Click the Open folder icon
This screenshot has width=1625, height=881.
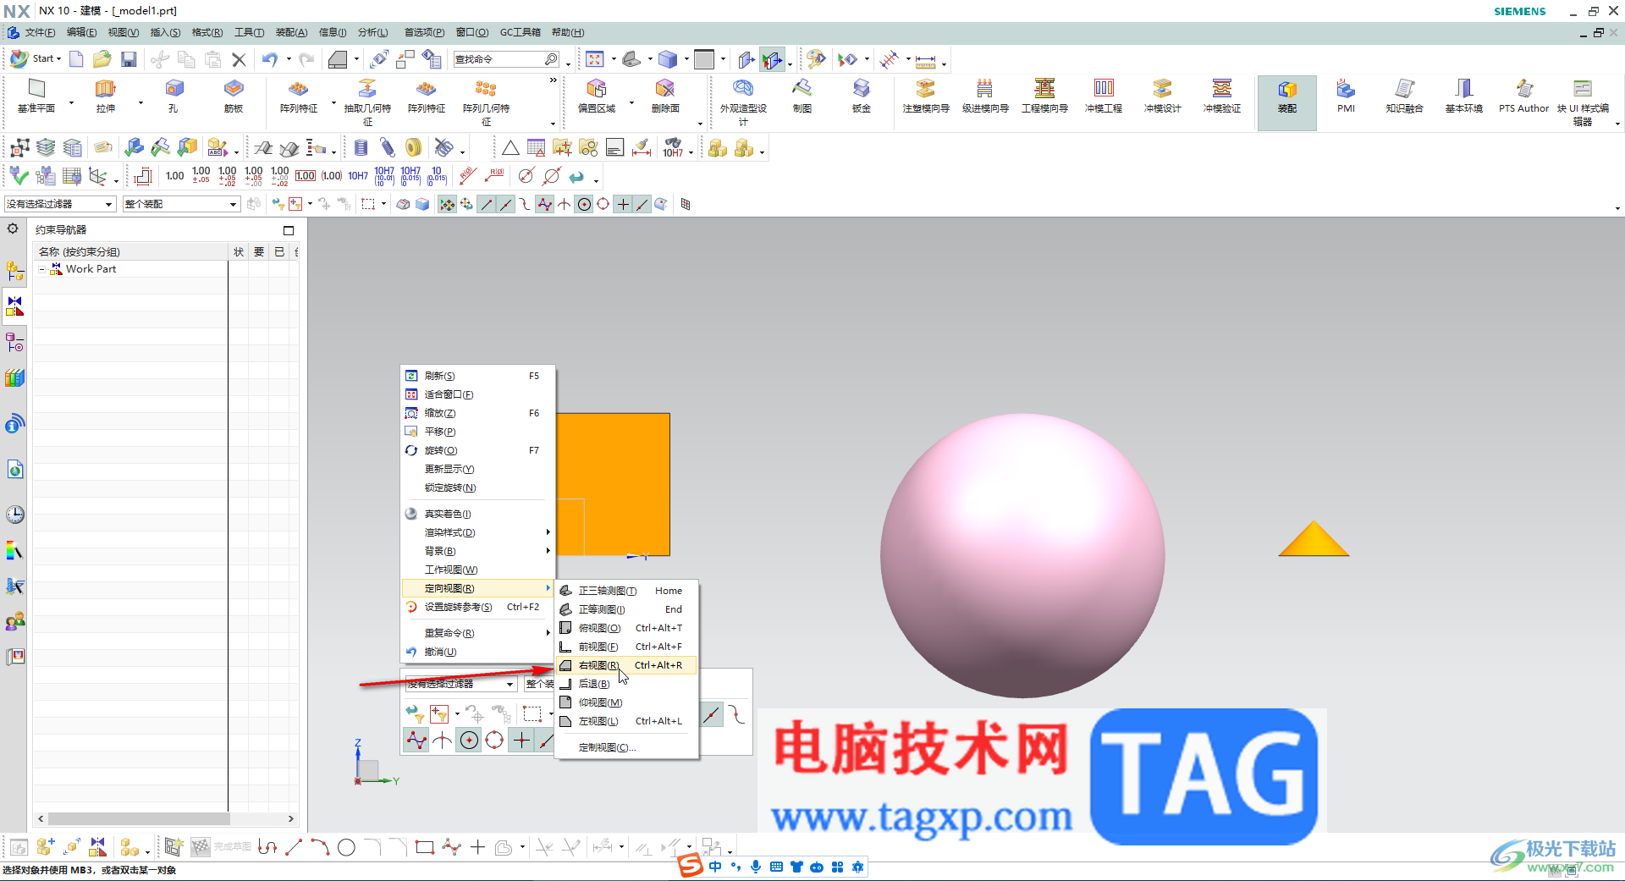(x=102, y=58)
